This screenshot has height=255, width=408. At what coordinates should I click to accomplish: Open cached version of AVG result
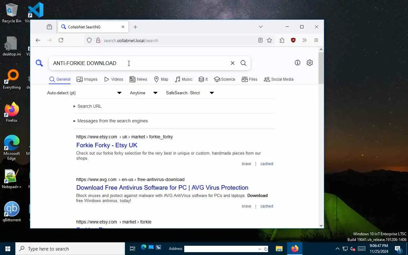click(x=267, y=206)
